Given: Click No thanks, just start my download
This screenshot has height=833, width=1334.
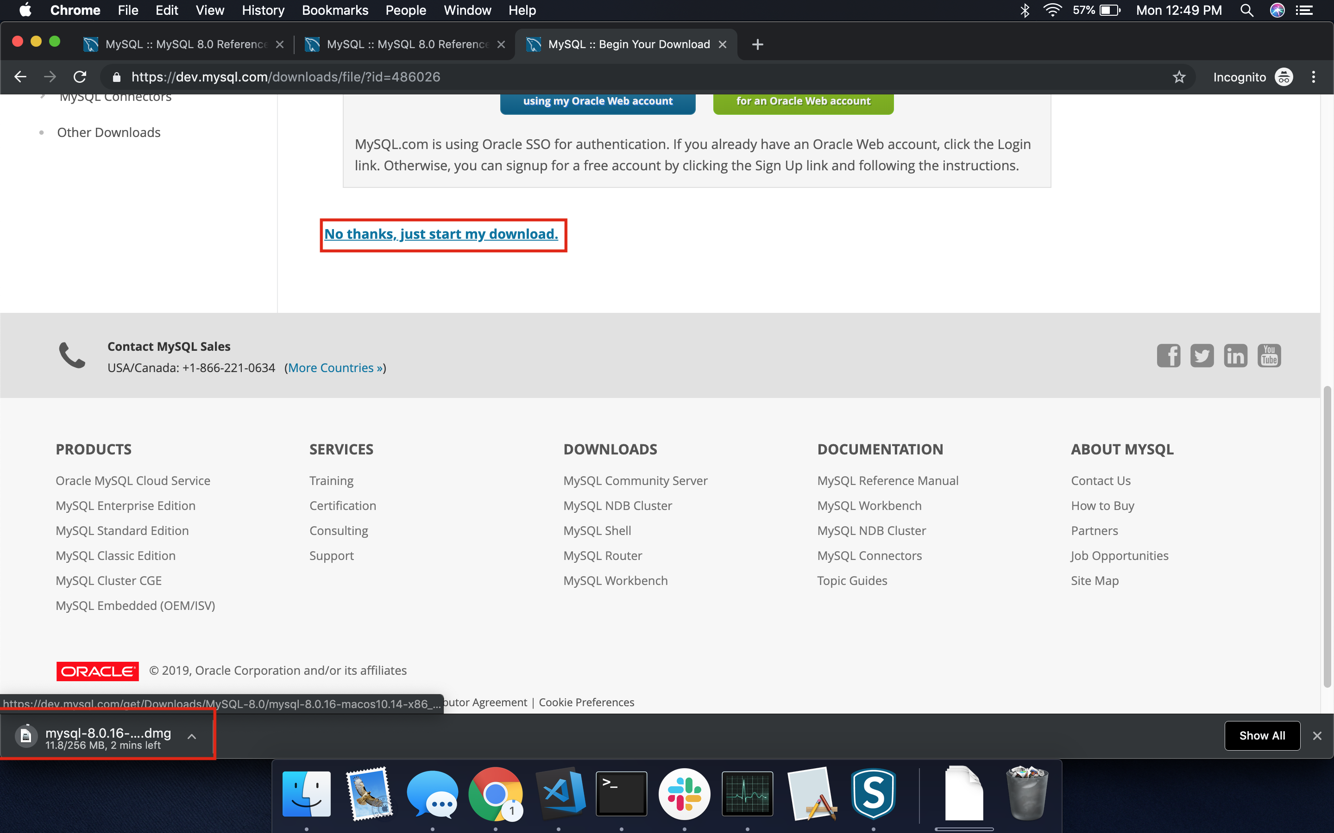Looking at the screenshot, I should click(x=442, y=233).
